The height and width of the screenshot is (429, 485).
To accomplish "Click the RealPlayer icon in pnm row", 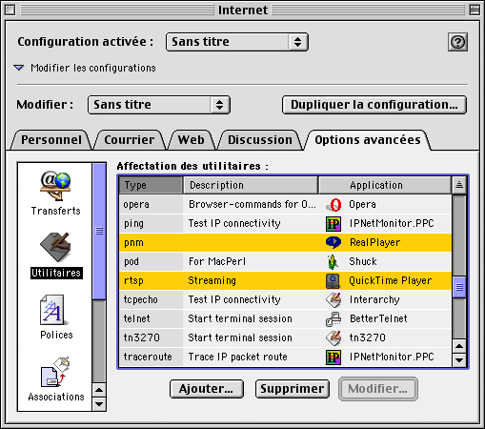I will click(333, 242).
